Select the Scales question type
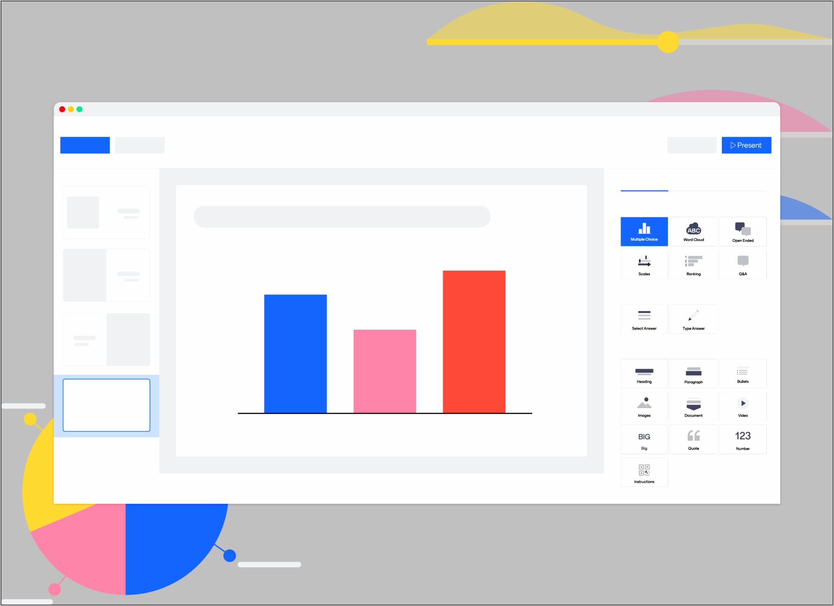 tap(644, 265)
